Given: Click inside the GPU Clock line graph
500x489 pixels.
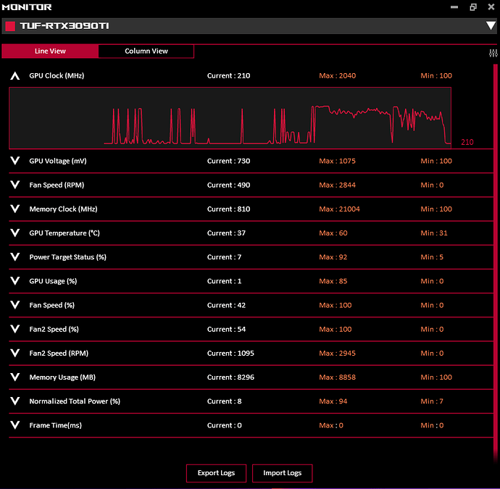Looking at the screenshot, I should [230, 117].
